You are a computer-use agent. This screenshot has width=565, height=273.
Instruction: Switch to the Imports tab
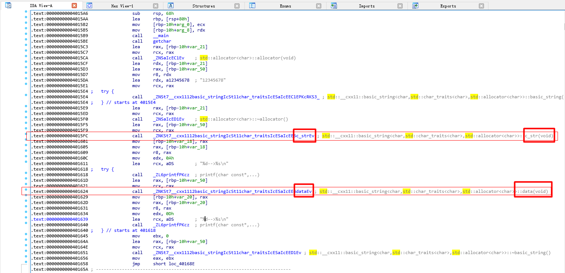[367, 6]
